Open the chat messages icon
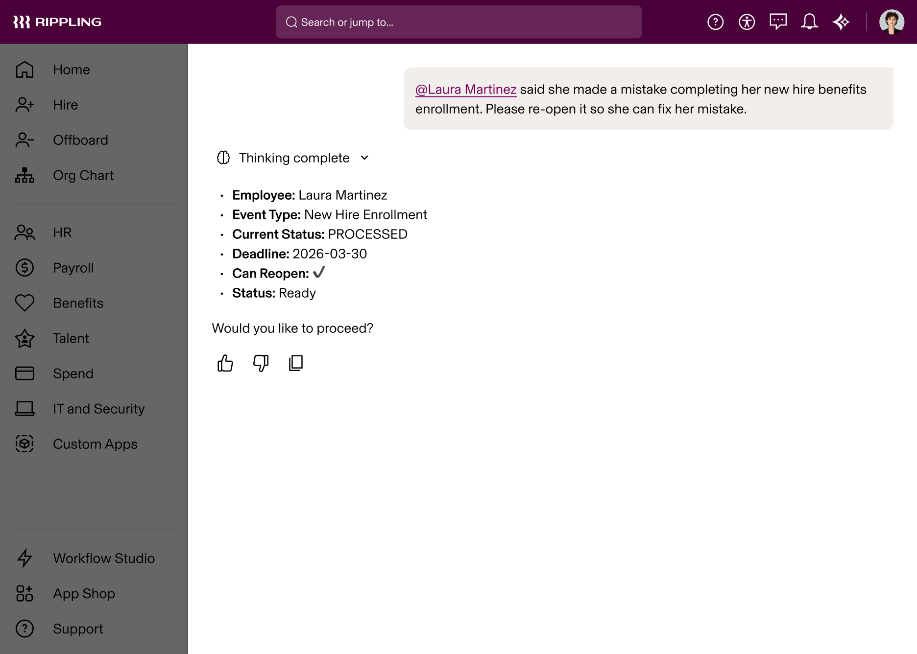917x654 pixels. pyautogui.click(x=778, y=22)
